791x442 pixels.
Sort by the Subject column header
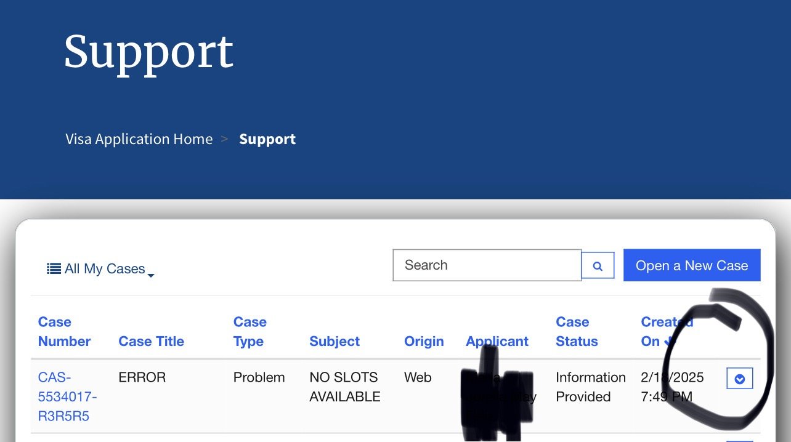[x=335, y=342]
